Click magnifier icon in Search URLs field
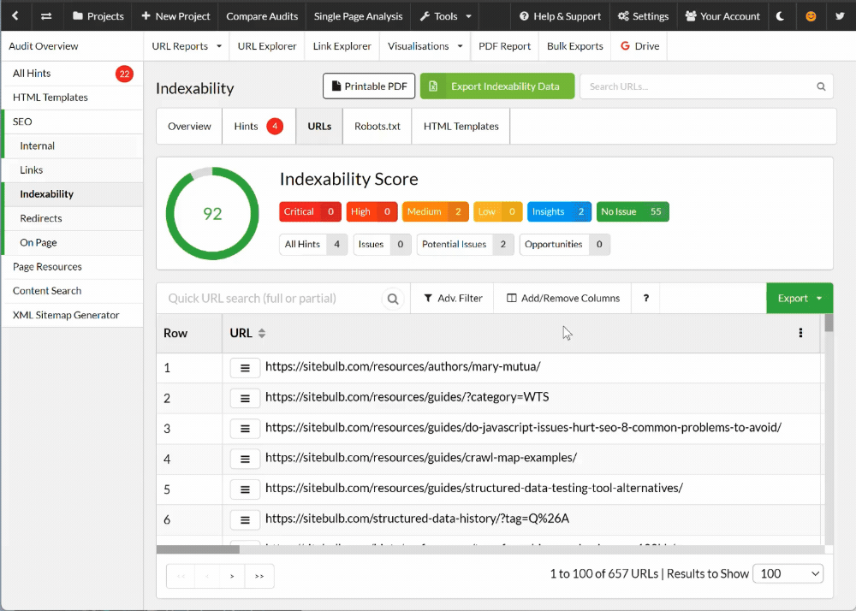The height and width of the screenshot is (611, 856). pos(821,86)
